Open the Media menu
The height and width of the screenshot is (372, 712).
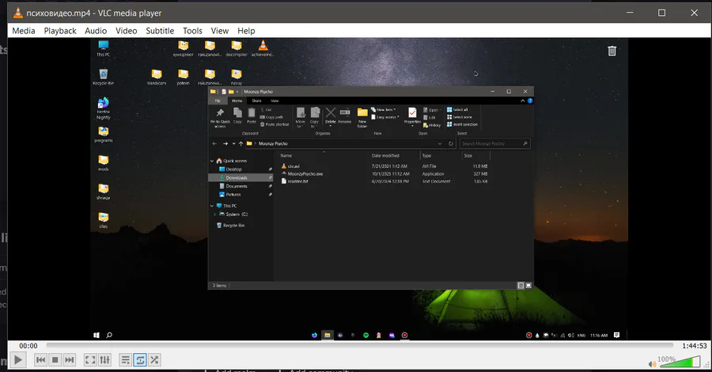click(x=24, y=31)
